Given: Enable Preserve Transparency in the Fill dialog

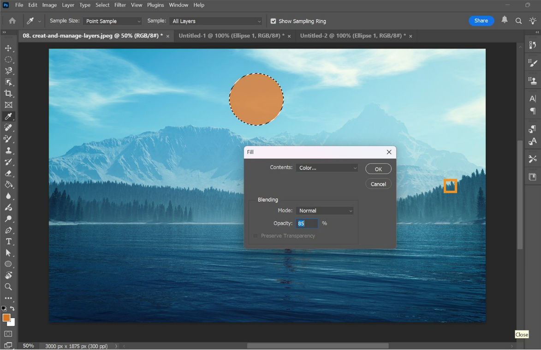Looking at the screenshot, I should point(256,235).
